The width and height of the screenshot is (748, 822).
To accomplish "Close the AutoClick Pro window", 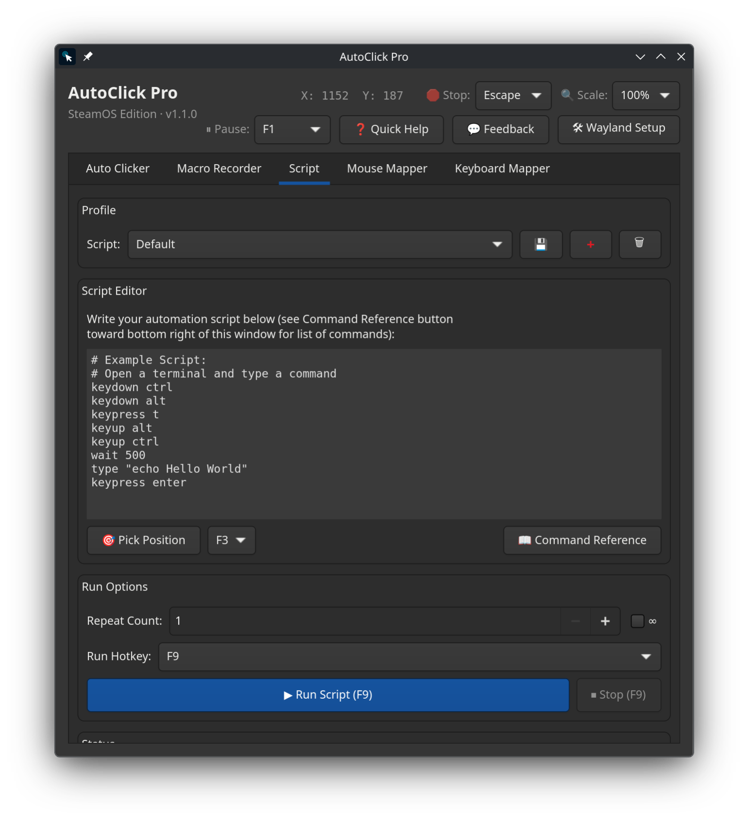I will pos(681,57).
